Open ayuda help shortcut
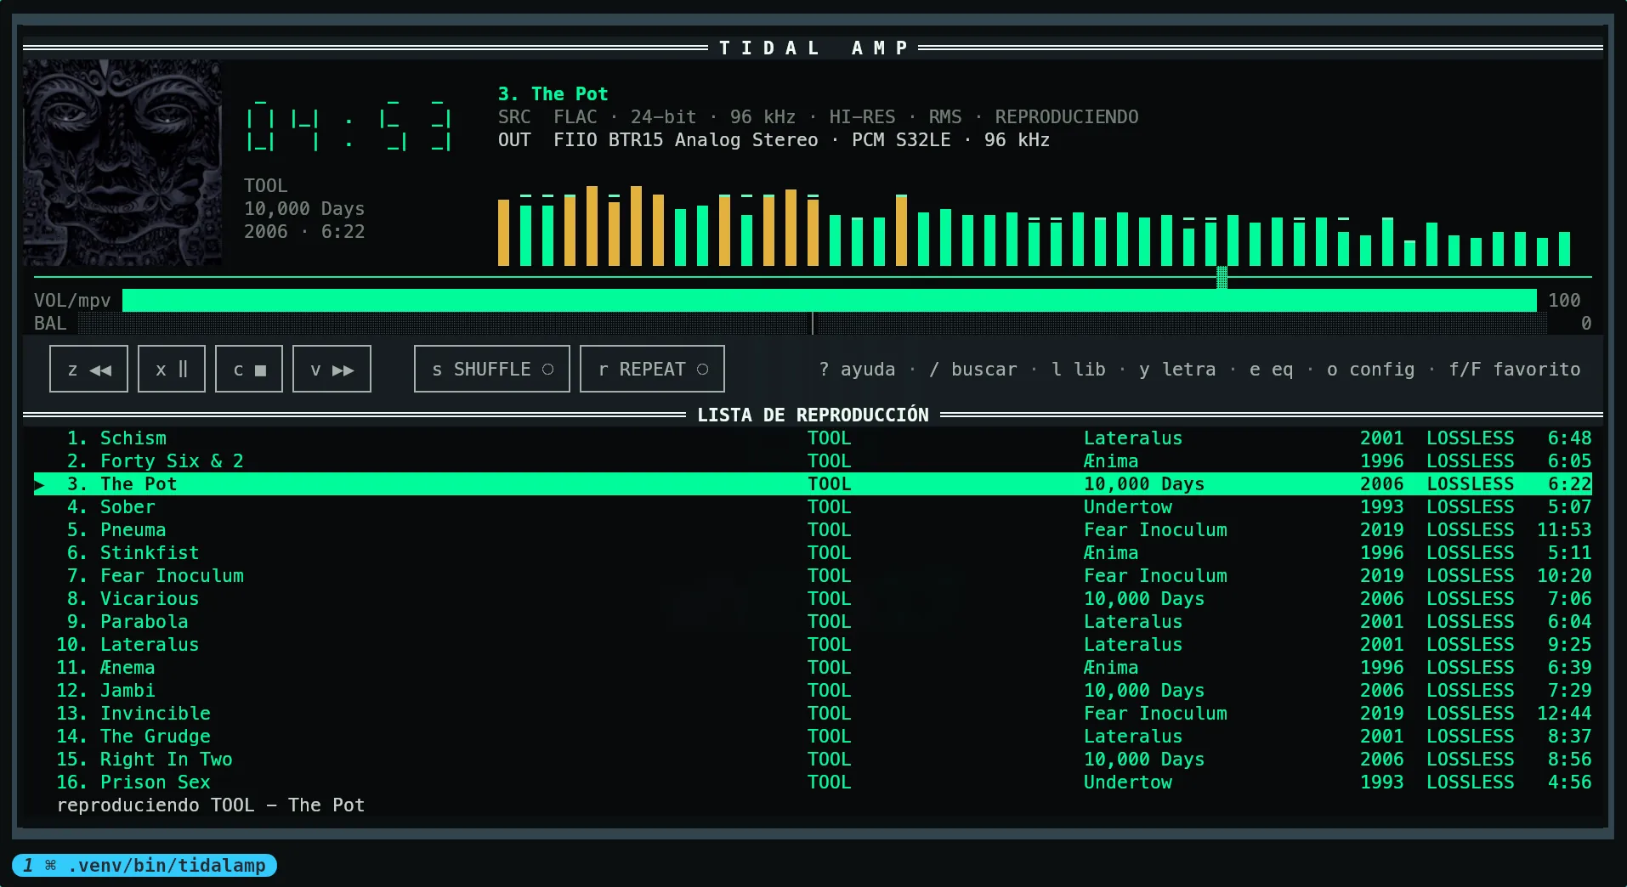 [x=857, y=370]
